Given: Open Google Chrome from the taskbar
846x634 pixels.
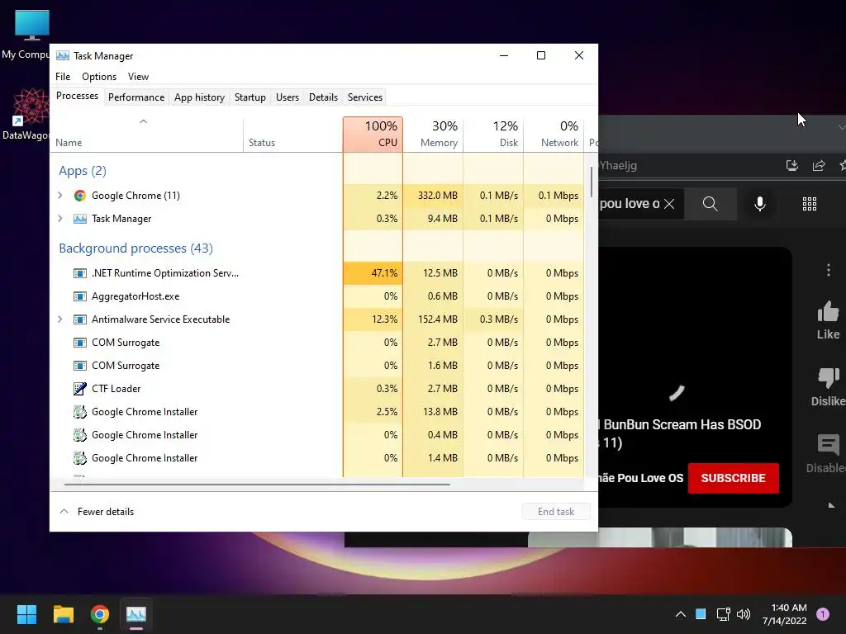Looking at the screenshot, I should pos(100,614).
